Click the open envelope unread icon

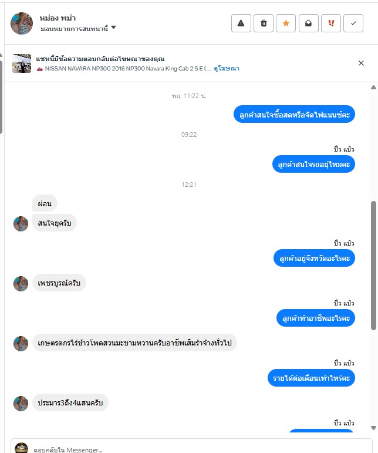309,23
